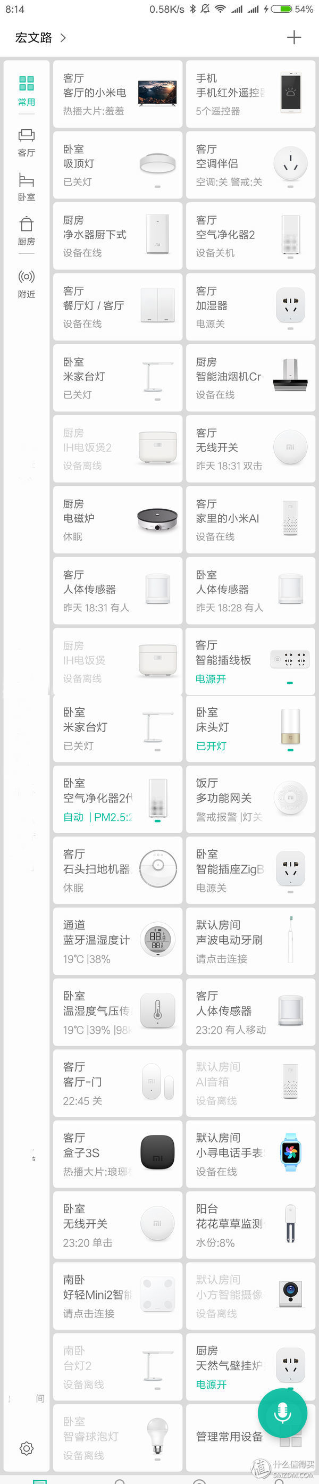Tap 管理常用设备 to manage devices
The width and height of the screenshot is (319, 1484).
230,1437
